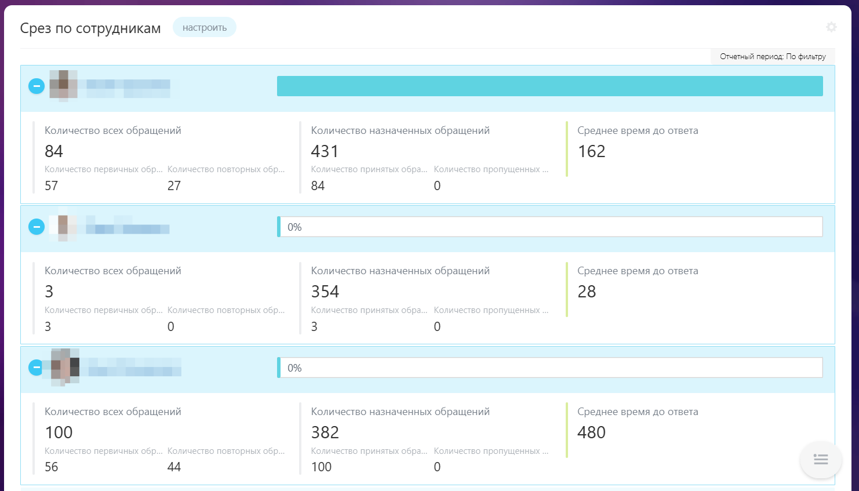
Task: Click assigned requests value 354
Action: (x=325, y=292)
